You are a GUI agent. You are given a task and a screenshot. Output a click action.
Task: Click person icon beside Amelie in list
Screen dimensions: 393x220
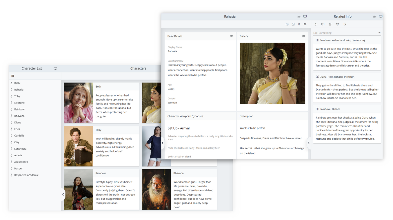pyautogui.click(x=11, y=155)
